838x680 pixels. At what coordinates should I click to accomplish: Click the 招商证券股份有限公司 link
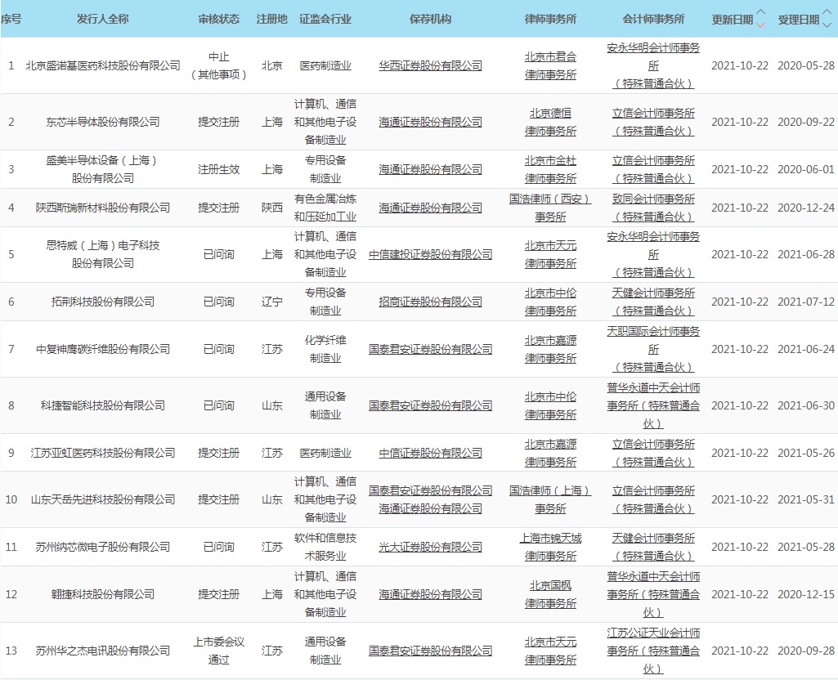tap(430, 302)
